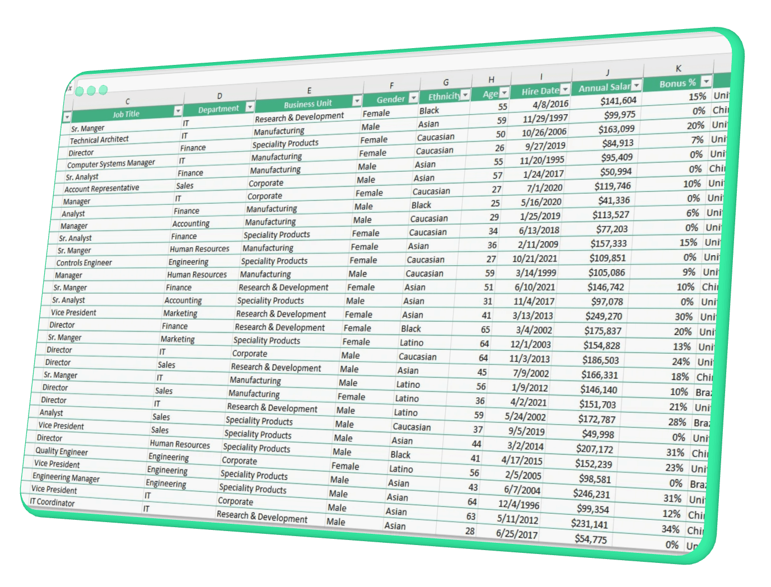Image resolution: width=771 pixels, height=587 pixels.
Task: Click the Account Representative cell
Action: [101, 189]
